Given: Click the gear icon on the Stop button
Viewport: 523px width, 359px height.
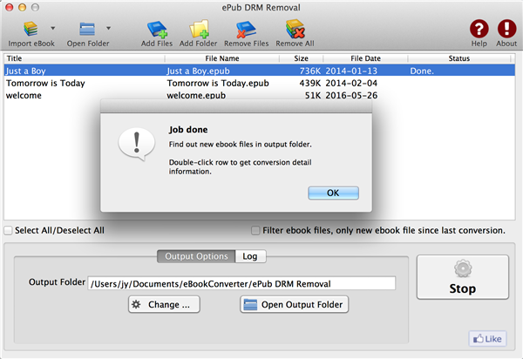Looking at the screenshot, I should [x=463, y=268].
